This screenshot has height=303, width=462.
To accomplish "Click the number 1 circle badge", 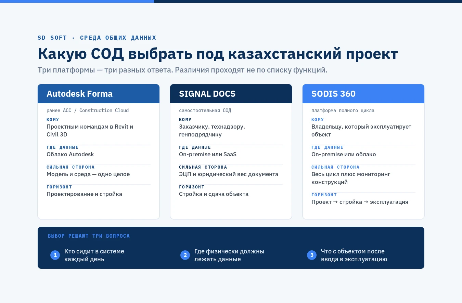I will (x=55, y=255).
